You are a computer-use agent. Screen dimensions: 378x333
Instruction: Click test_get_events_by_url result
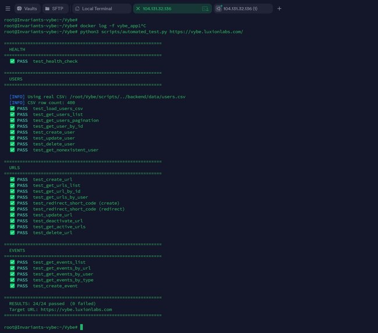point(51,268)
